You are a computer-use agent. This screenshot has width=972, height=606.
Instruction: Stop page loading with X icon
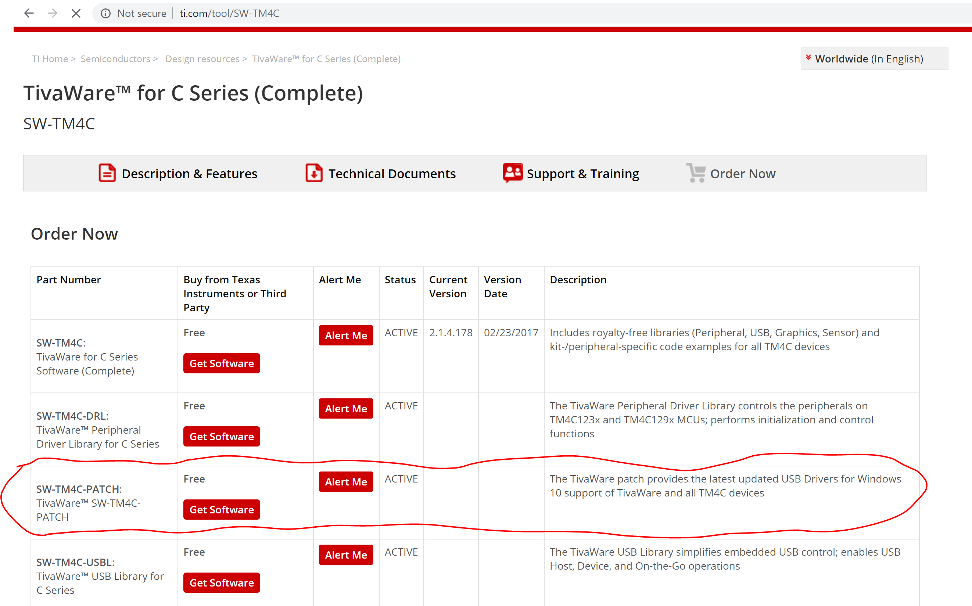pos(76,13)
